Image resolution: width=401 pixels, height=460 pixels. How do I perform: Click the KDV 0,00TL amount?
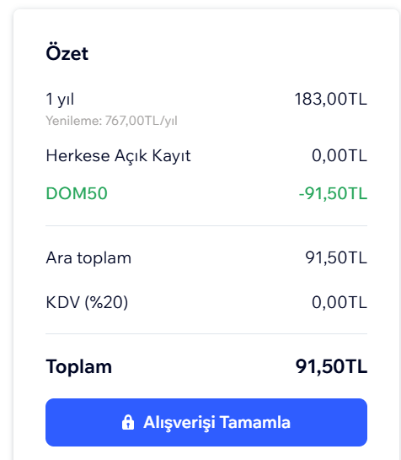340,302
